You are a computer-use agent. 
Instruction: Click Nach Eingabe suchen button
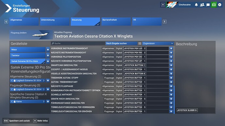(121, 44)
